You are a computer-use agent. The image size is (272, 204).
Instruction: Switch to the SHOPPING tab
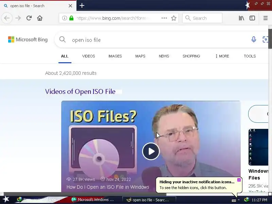coord(191,56)
